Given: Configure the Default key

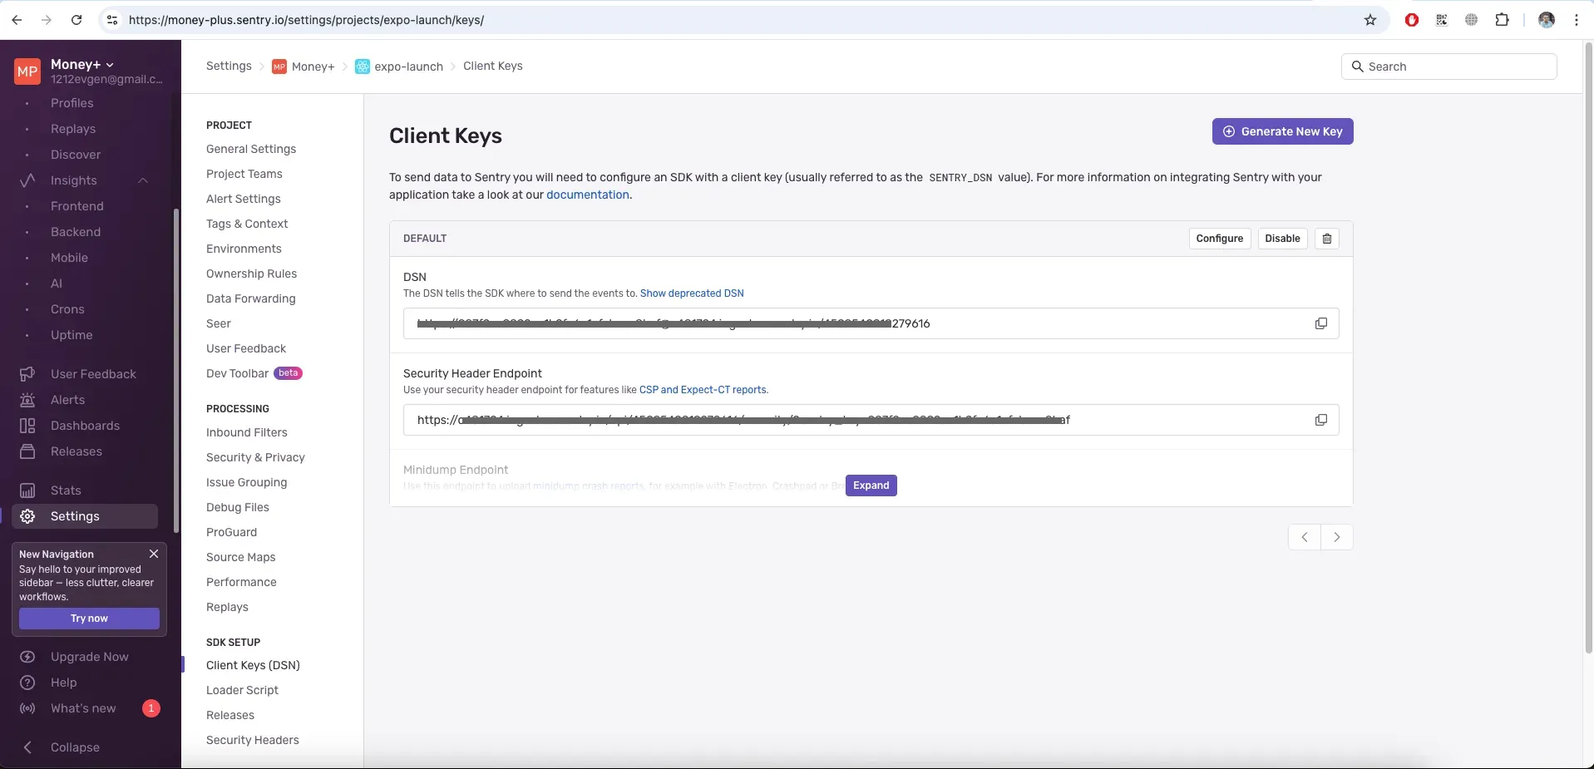Looking at the screenshot, I should coord(1220,239).
